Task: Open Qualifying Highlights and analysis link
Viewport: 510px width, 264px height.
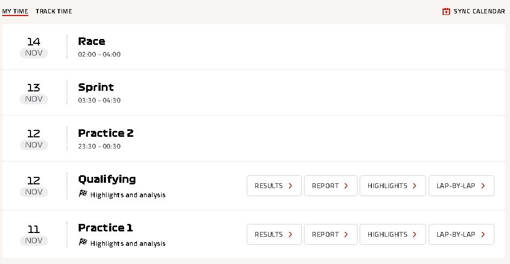Action: coord(128,195)
